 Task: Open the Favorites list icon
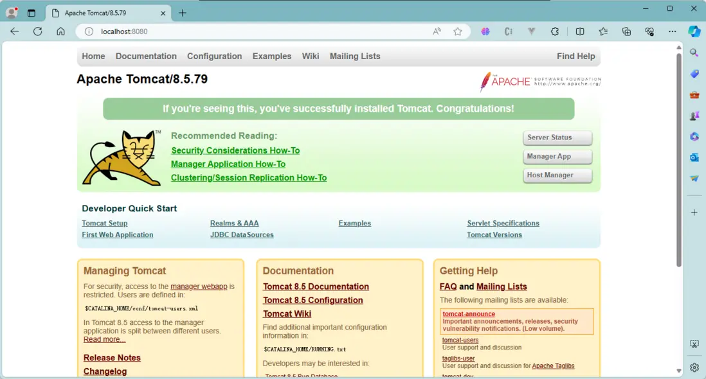[x=603, y=31]
